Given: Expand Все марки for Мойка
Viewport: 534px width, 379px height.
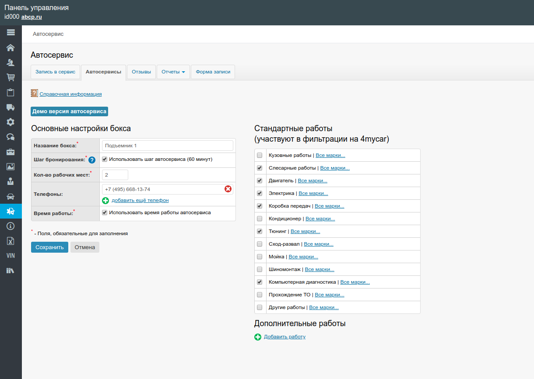Looking at the screenshot, I should coord(303,257).
